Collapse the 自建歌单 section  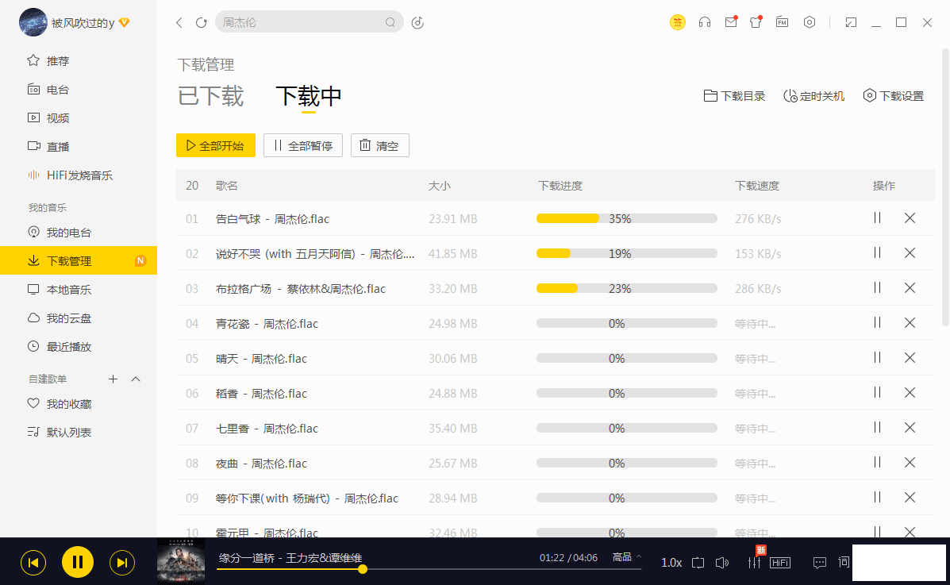click(x=136, y=379)
